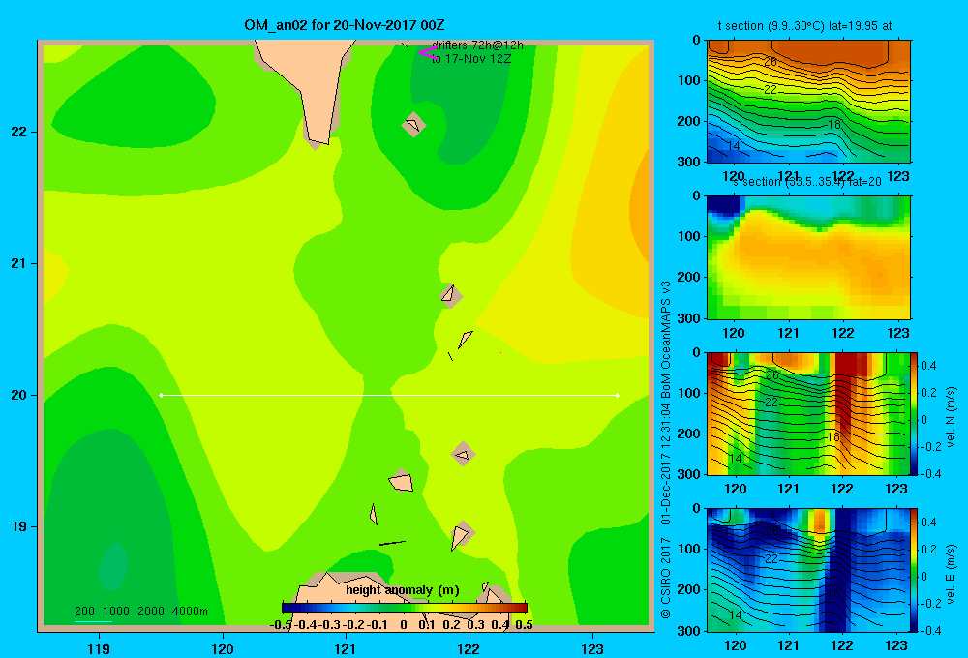This screenshot has height=658, width=968.
Task: Click longitude 123 tick label on main map
Action: pyautogui.click(x=592, y=648)
